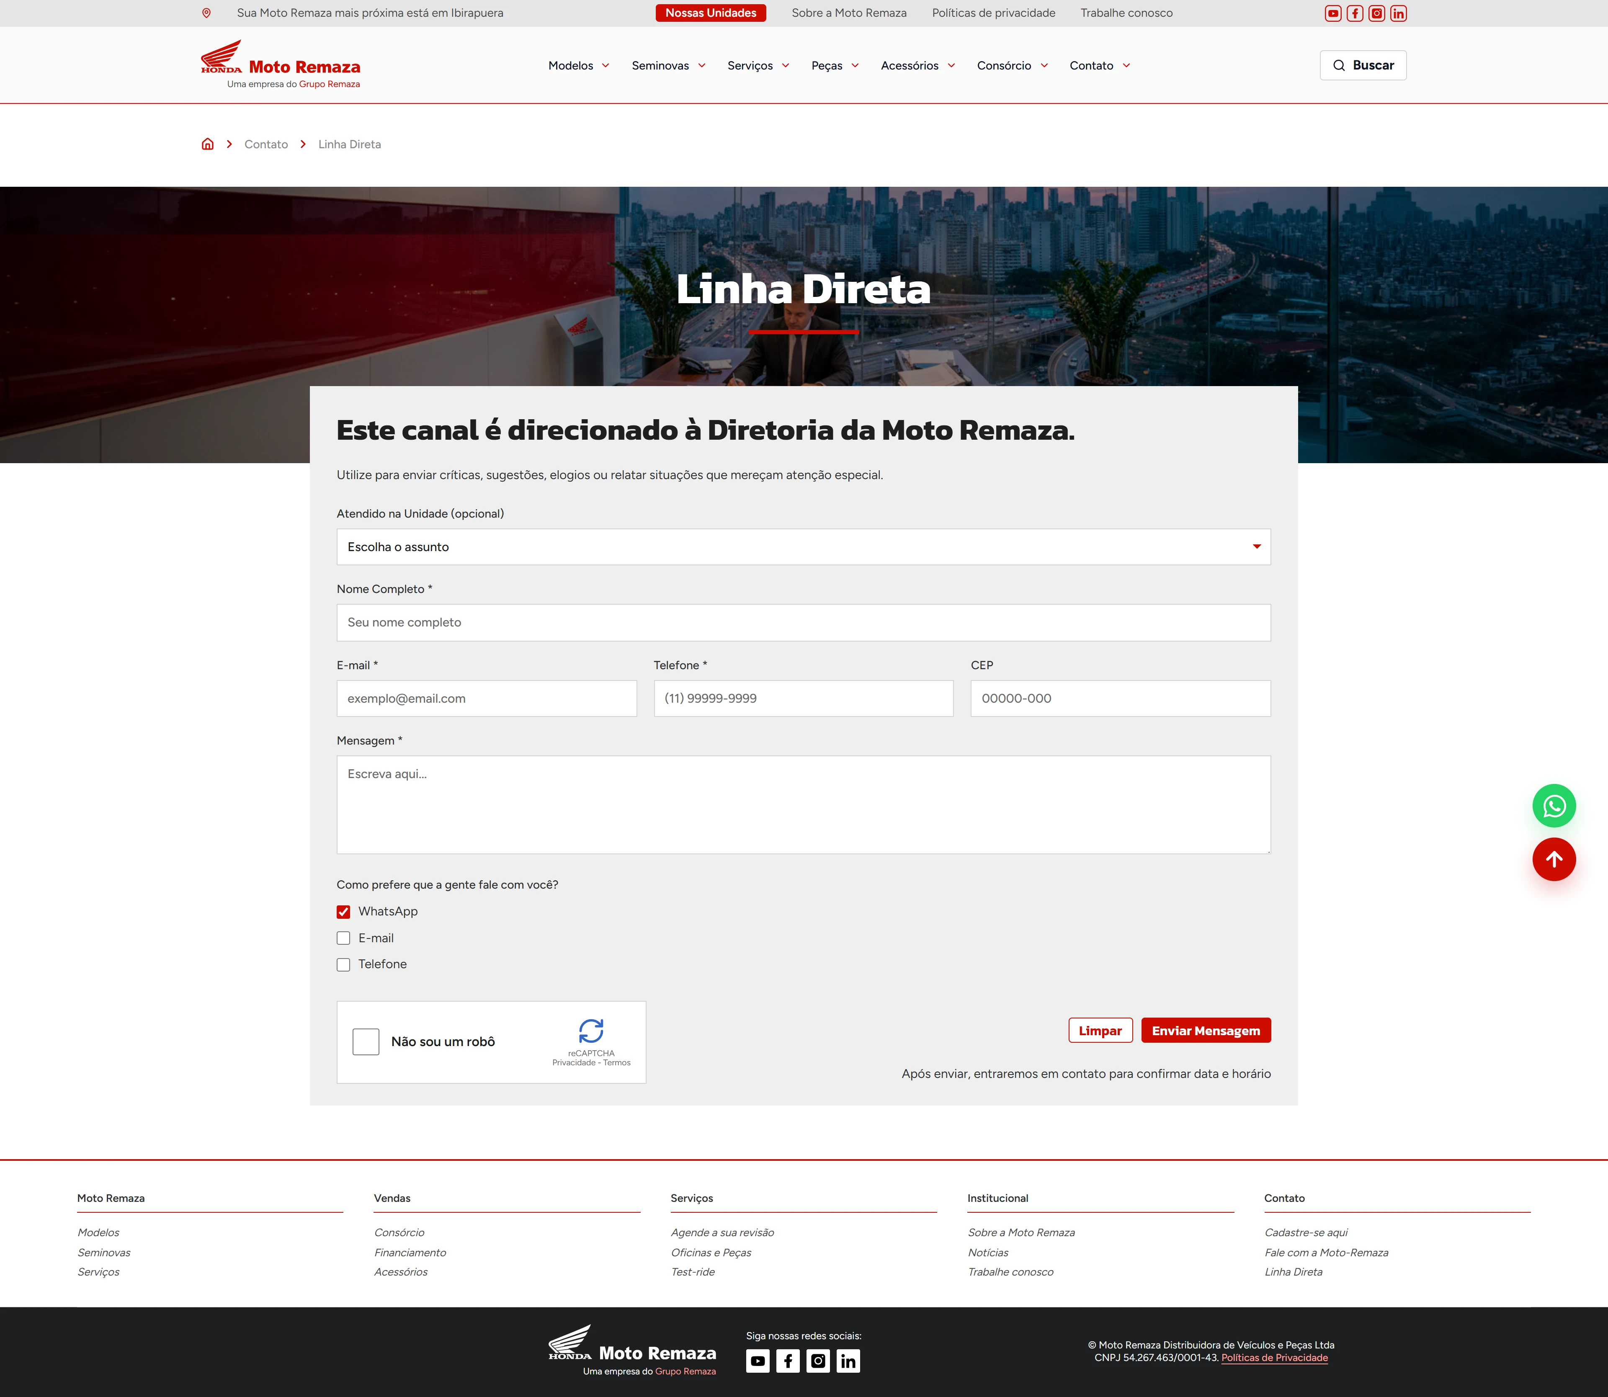This screenshot has height=1397, width=1608.
Task: Open reCAPTCHA Termos link
Action: 616,1063
